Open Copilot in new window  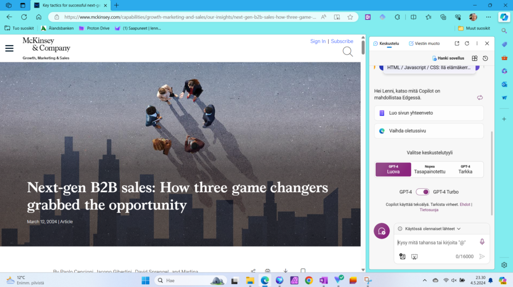(x=457, y=43)
